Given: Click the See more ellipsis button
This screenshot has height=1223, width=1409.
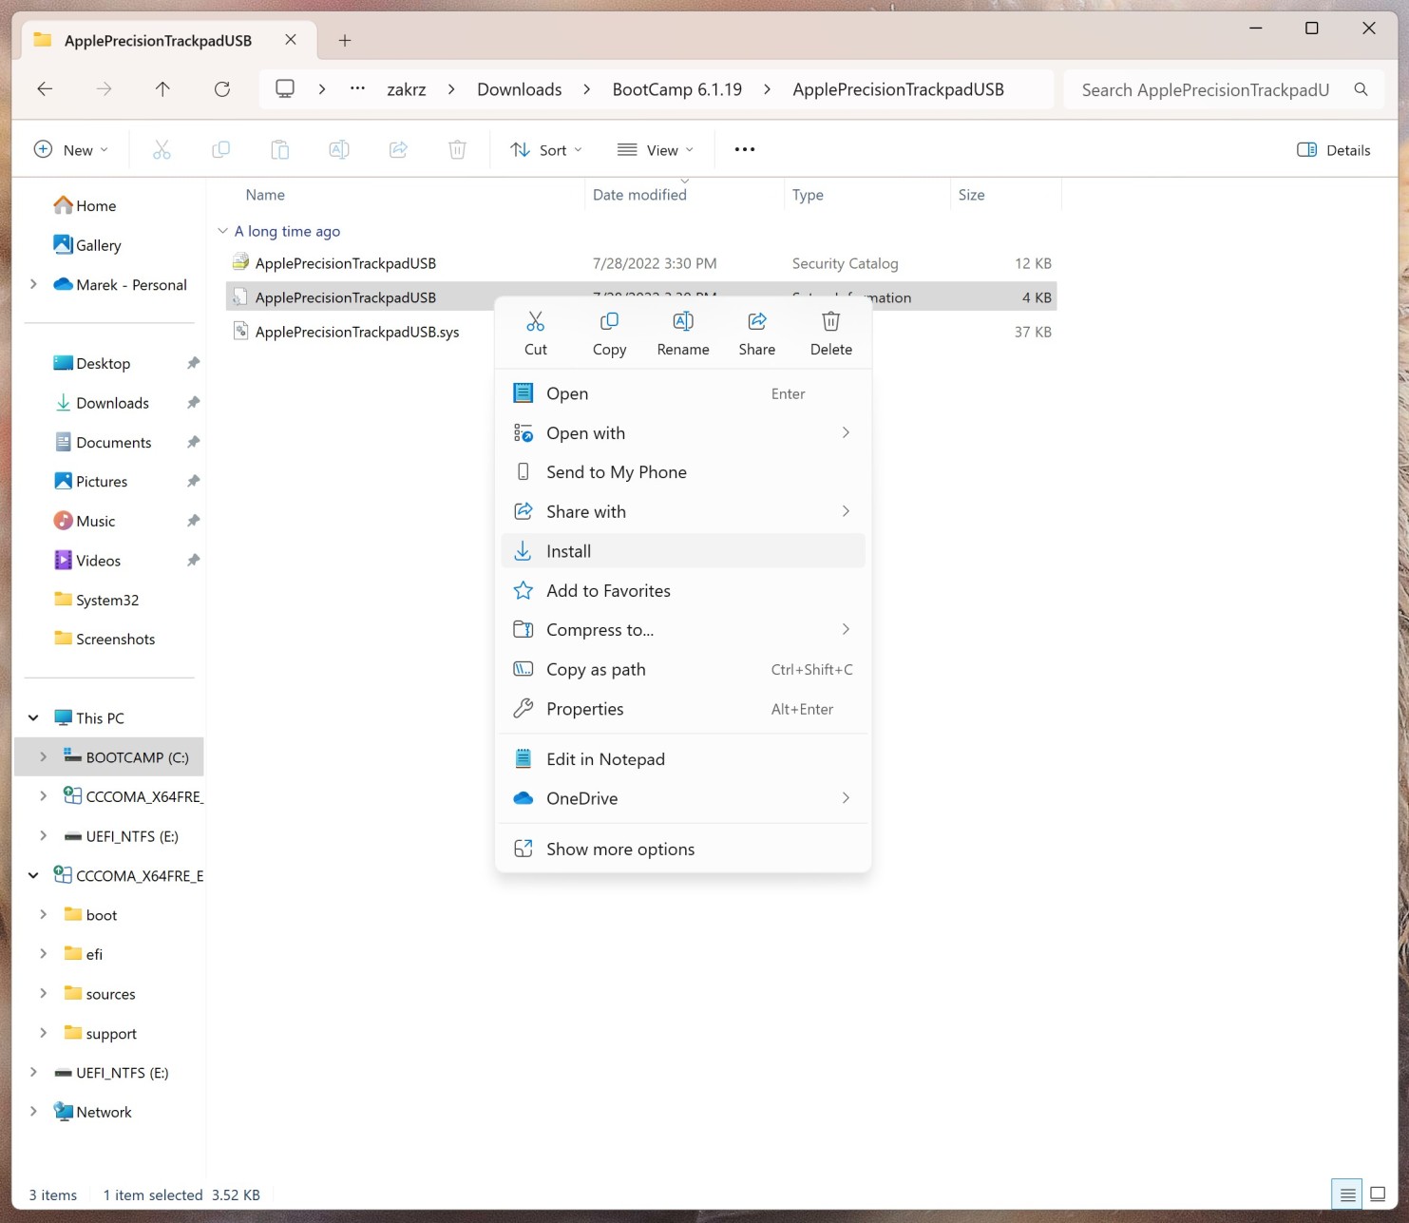Looking at the screenshot, I should (745, 150).
